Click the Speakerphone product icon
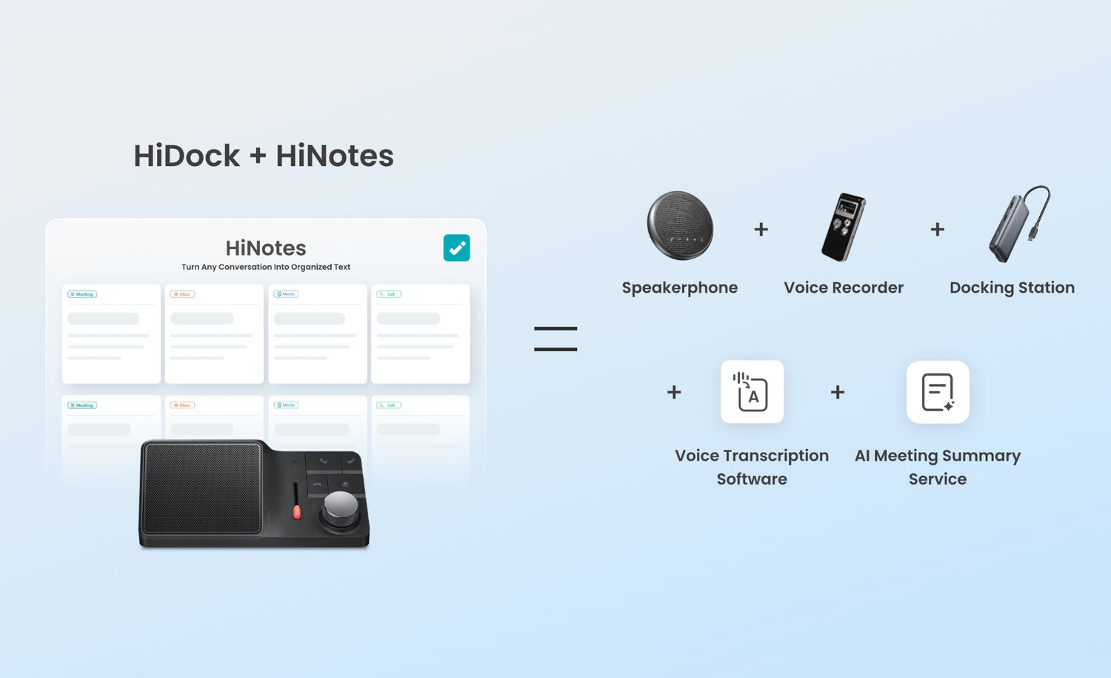The width and height of the screenshot is (1111, 678). [x=680, y=227]
